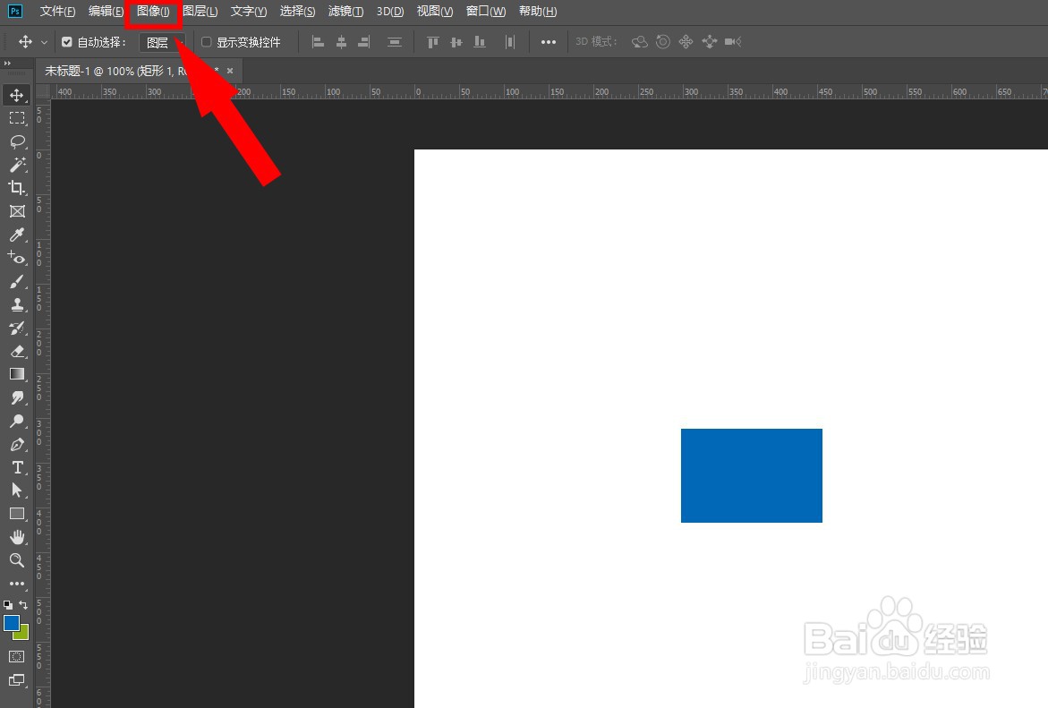Viewport: 1048px width, 708px height.
Task: Open the 文字(Y) menu
Action: pyautogui.click(x=249, y=12)
